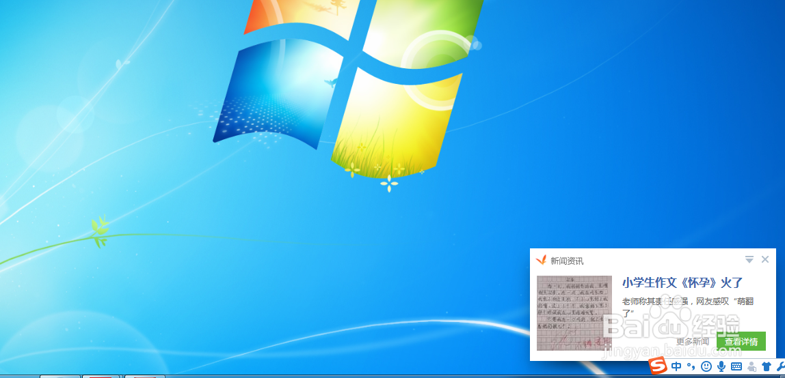
Task: Click the essay photo thumbnail in news popup
Action: pyautogui.click(x=574, y=312)
